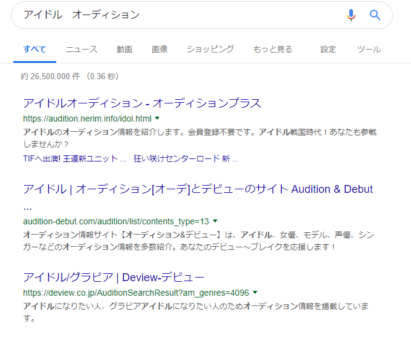The width and height of the screenshot is (411, 338).
Task: Click the blue magnifier search icon
Action: point(375,15)
